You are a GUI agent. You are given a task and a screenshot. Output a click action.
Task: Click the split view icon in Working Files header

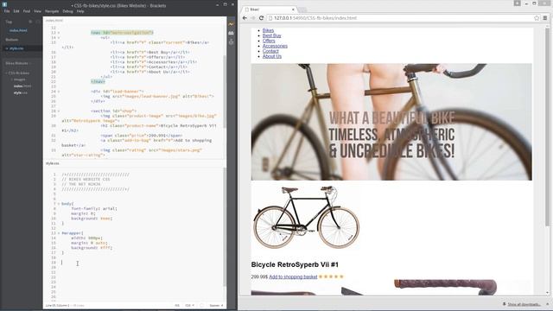pos(38,22)
